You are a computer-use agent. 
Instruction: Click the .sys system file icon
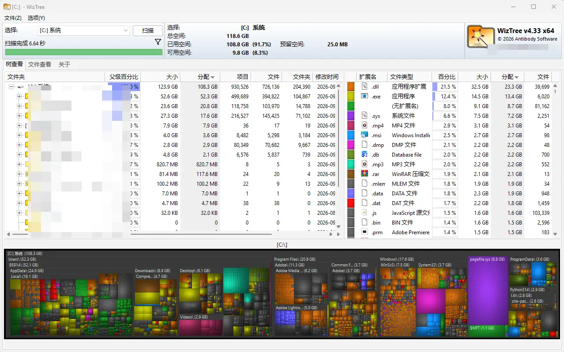[x=365, y=116]
